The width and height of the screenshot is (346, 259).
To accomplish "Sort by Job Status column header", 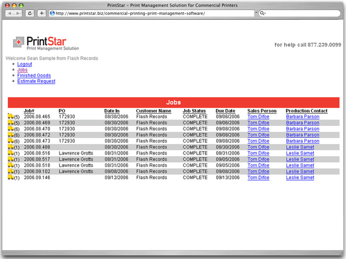I will tap(194, 111).
